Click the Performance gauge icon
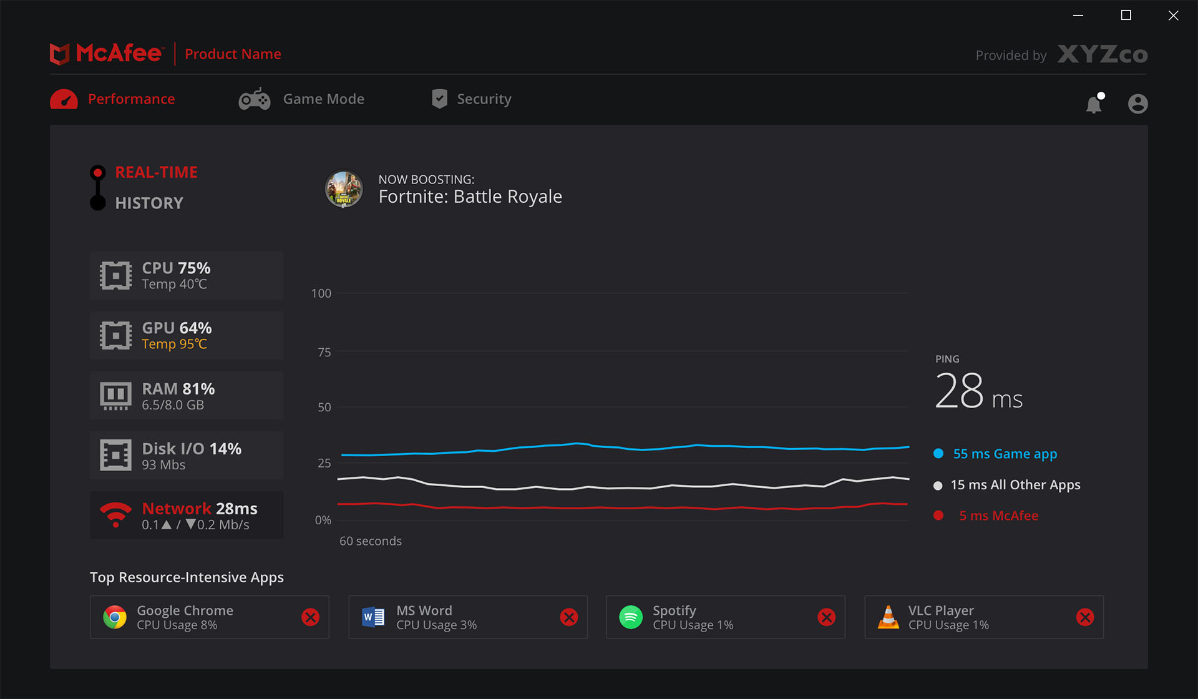 click(x=64, y=99)
